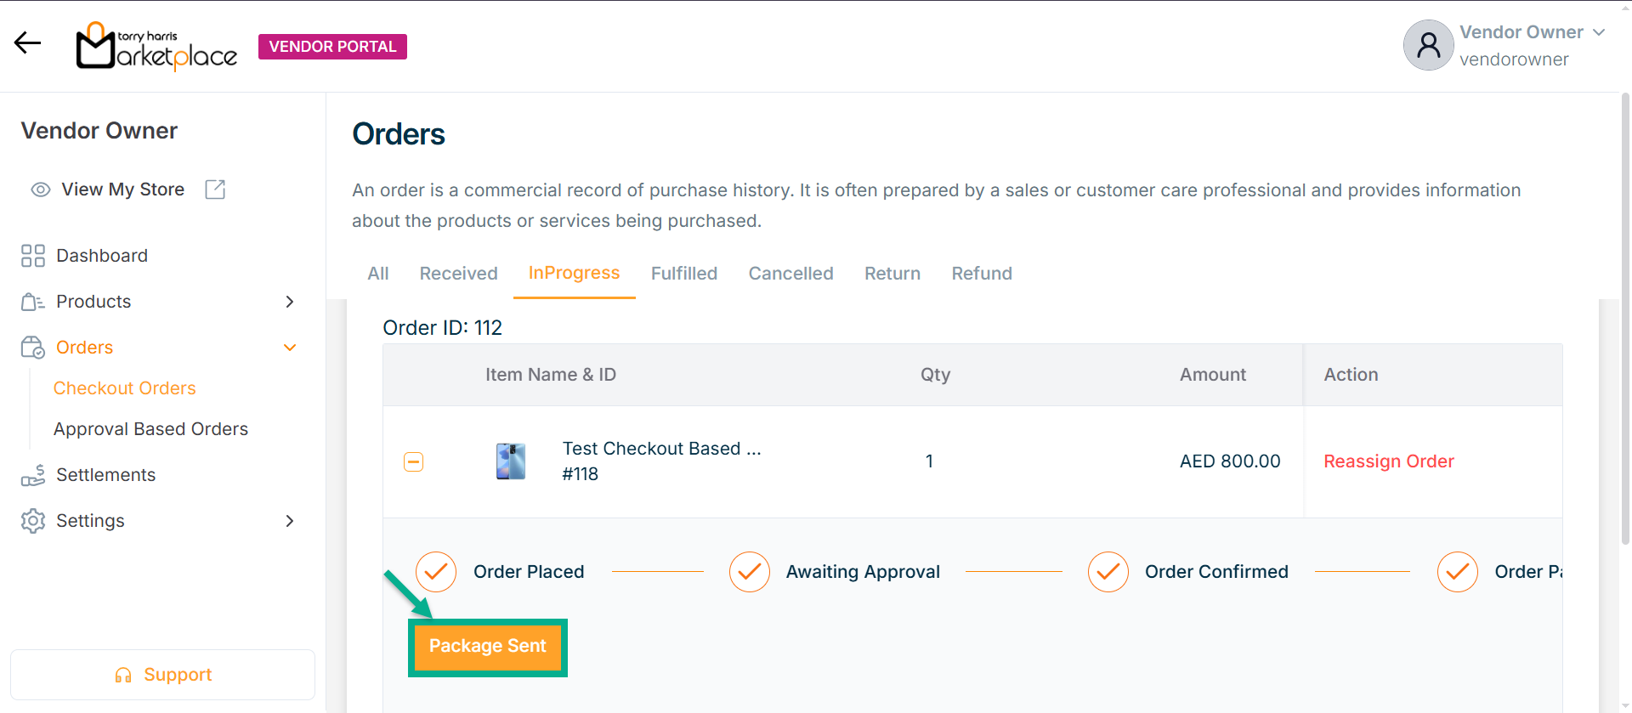Switch to the Cancelled orders tab
The height and width of the screenshot is (713, 1632).
(790, 274)
